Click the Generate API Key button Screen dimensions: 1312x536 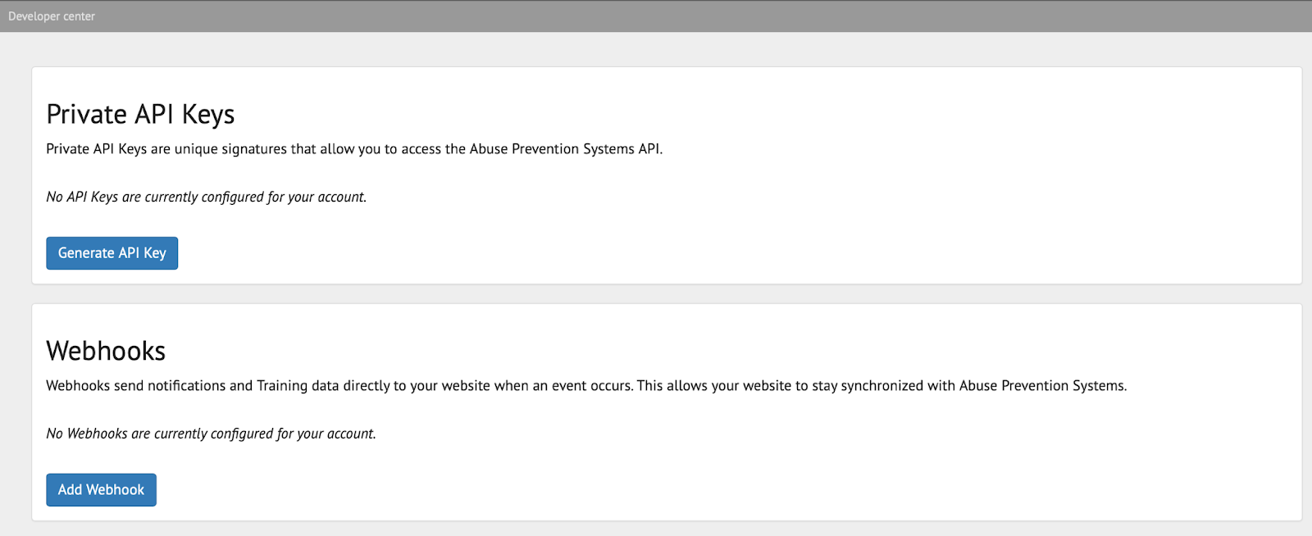point(112,253)
